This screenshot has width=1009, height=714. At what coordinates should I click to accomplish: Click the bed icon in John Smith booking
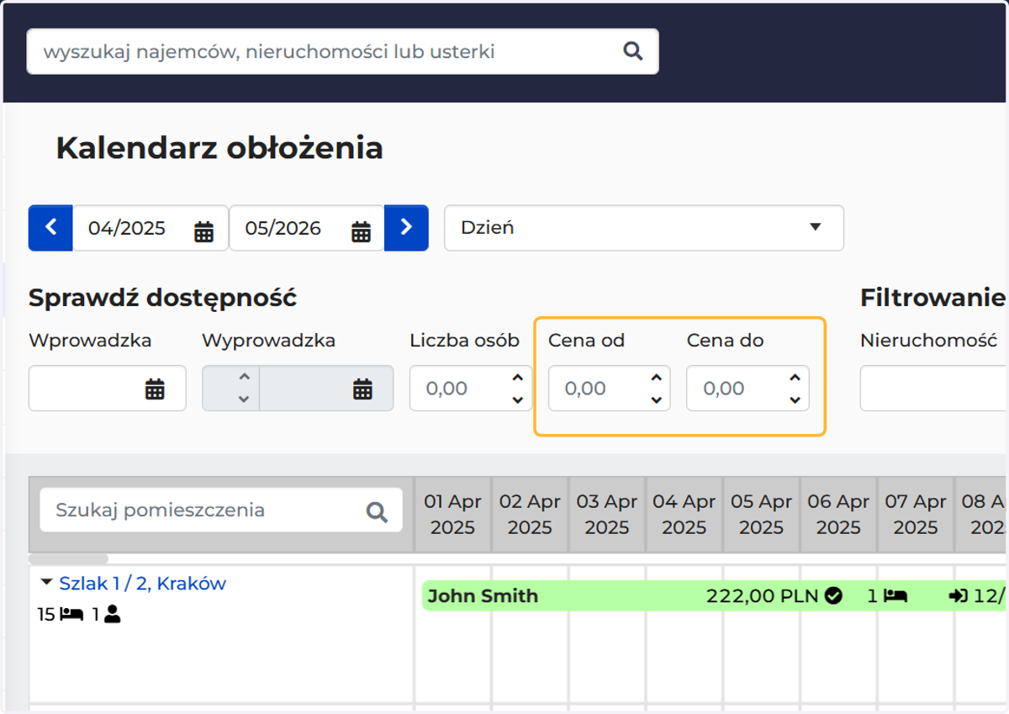click(x=895, y=596)
